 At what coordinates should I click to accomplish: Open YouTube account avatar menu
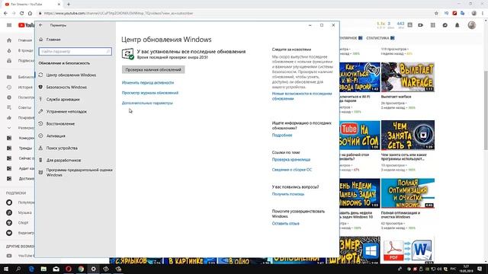[472, 25]
